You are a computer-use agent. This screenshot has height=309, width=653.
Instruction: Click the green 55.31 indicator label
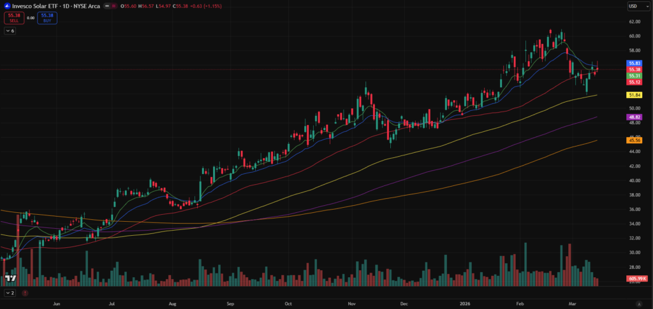635,76
